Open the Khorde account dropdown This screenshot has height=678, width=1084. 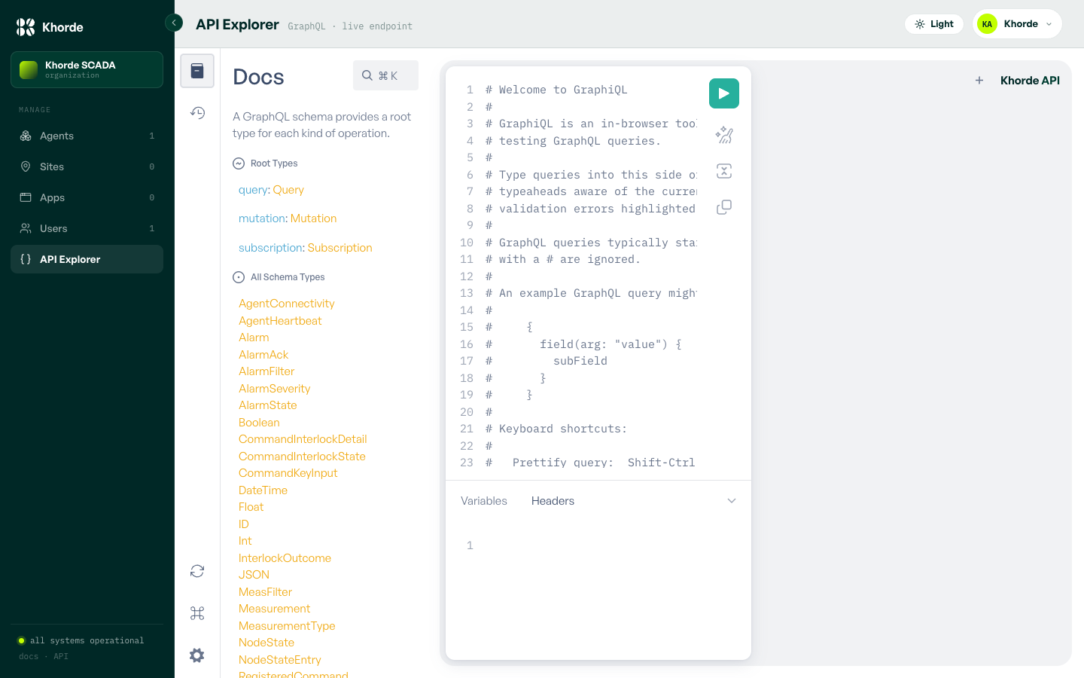tap(1017, 24)
